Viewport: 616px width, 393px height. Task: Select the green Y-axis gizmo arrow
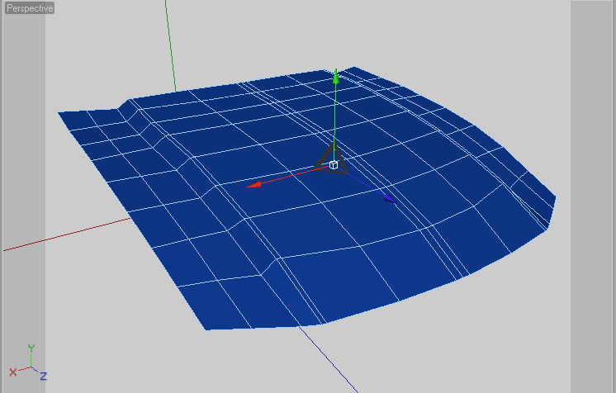[x=335, y=76]
